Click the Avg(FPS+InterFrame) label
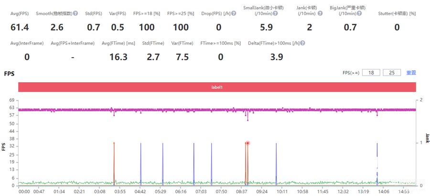The image size is (430, 196). coord(73,43)
